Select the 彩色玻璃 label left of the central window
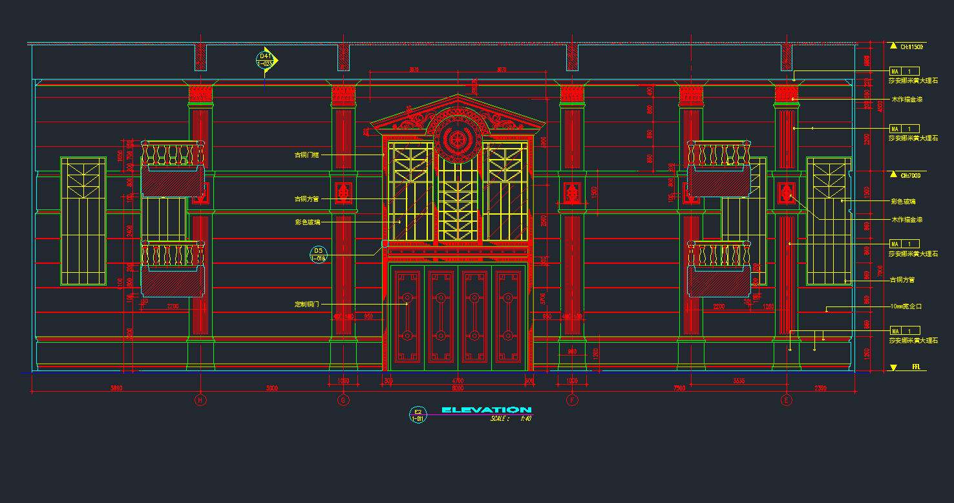Screen dimensions: 954x503 pos(307,222)
